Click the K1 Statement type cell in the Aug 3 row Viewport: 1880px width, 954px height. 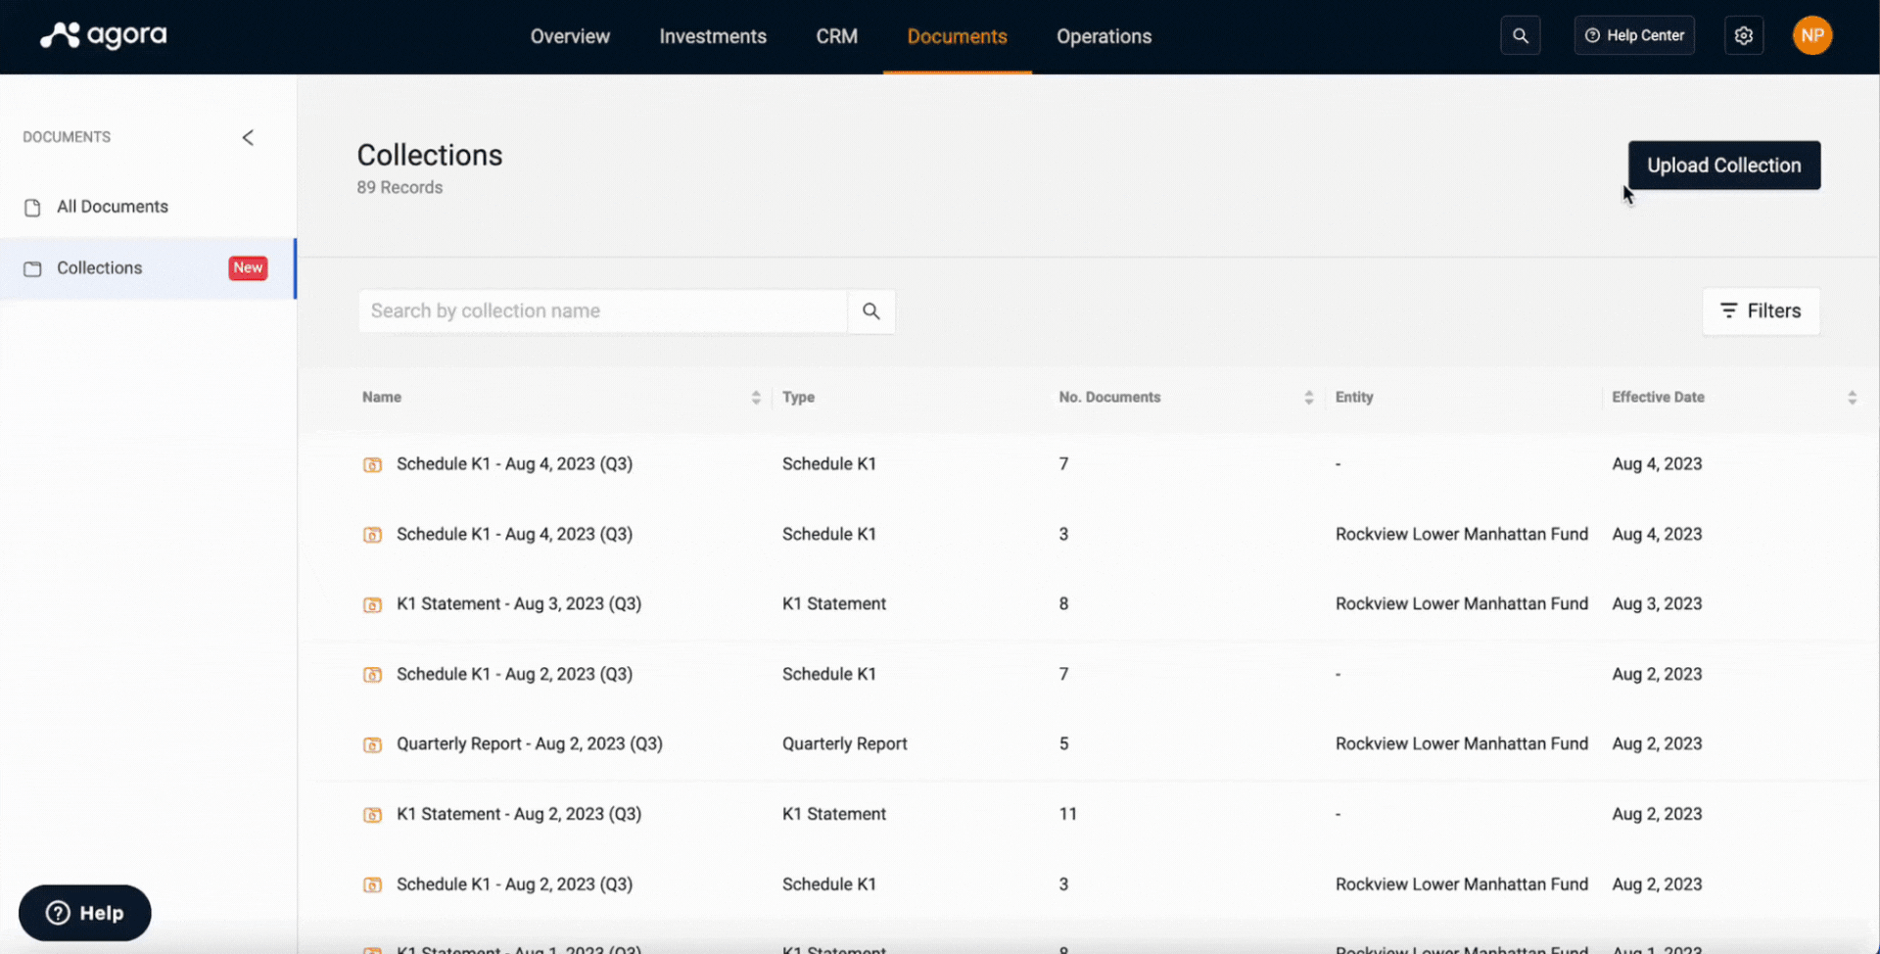834,604
